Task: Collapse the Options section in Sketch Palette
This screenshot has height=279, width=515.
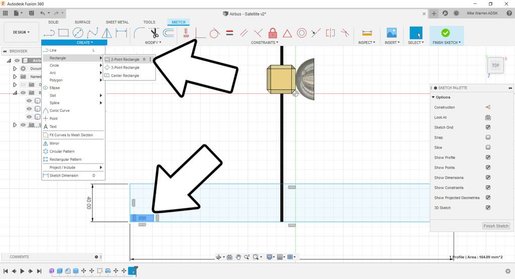Action: (433, 97)
